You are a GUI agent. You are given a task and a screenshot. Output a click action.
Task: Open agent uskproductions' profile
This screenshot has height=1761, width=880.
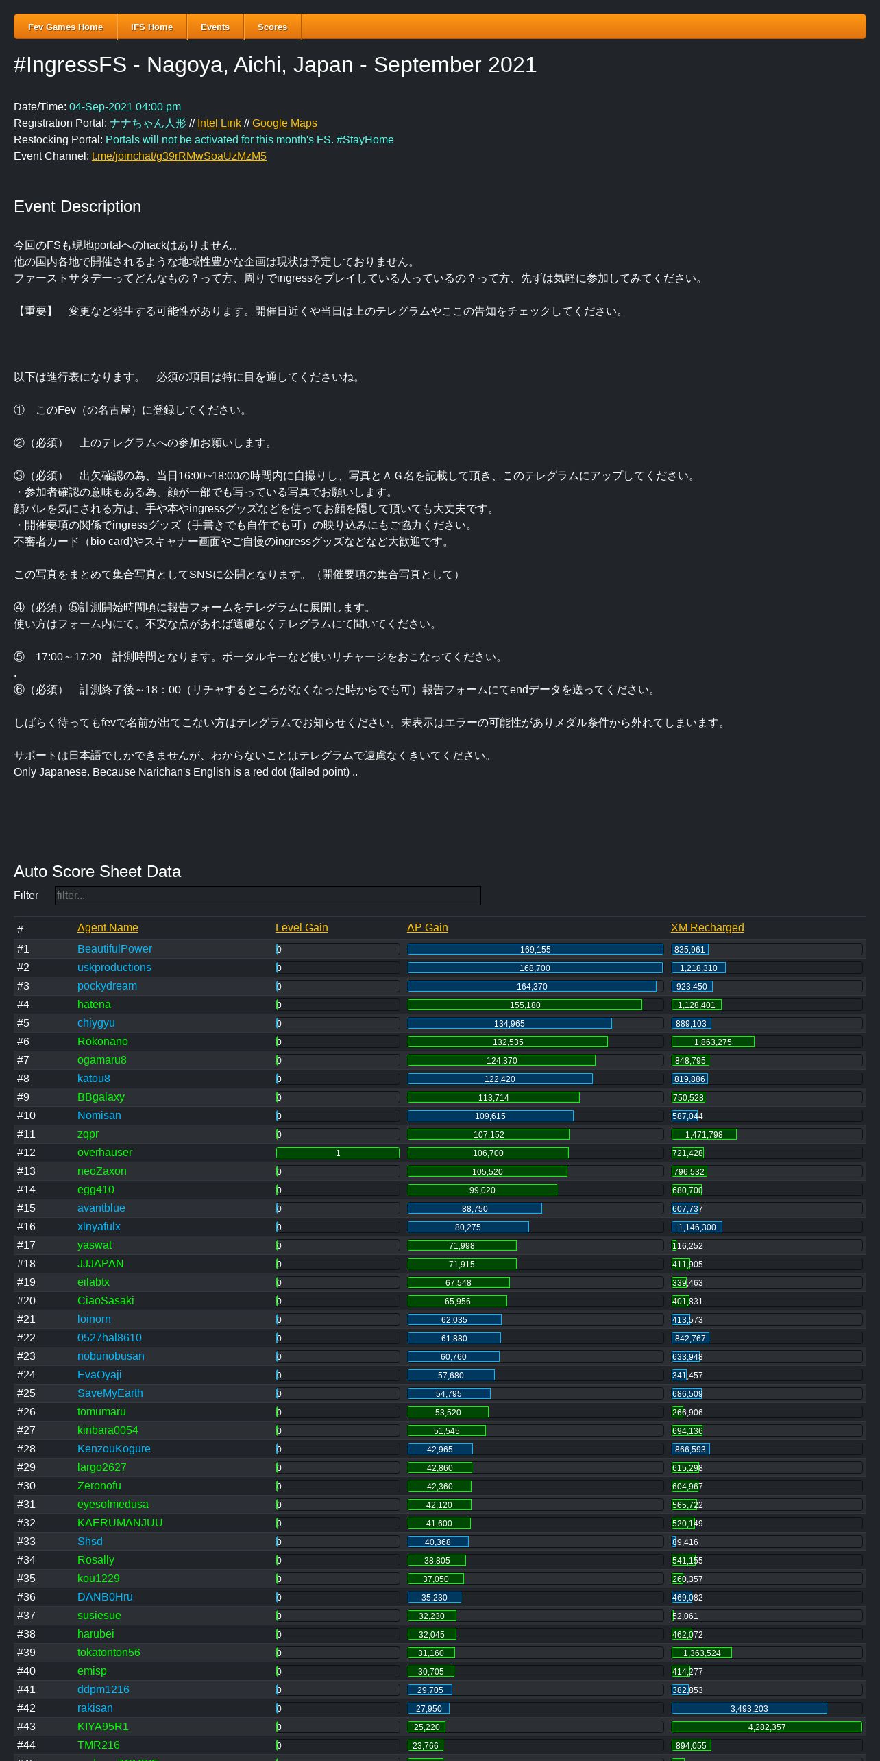(x=114, y=968)
